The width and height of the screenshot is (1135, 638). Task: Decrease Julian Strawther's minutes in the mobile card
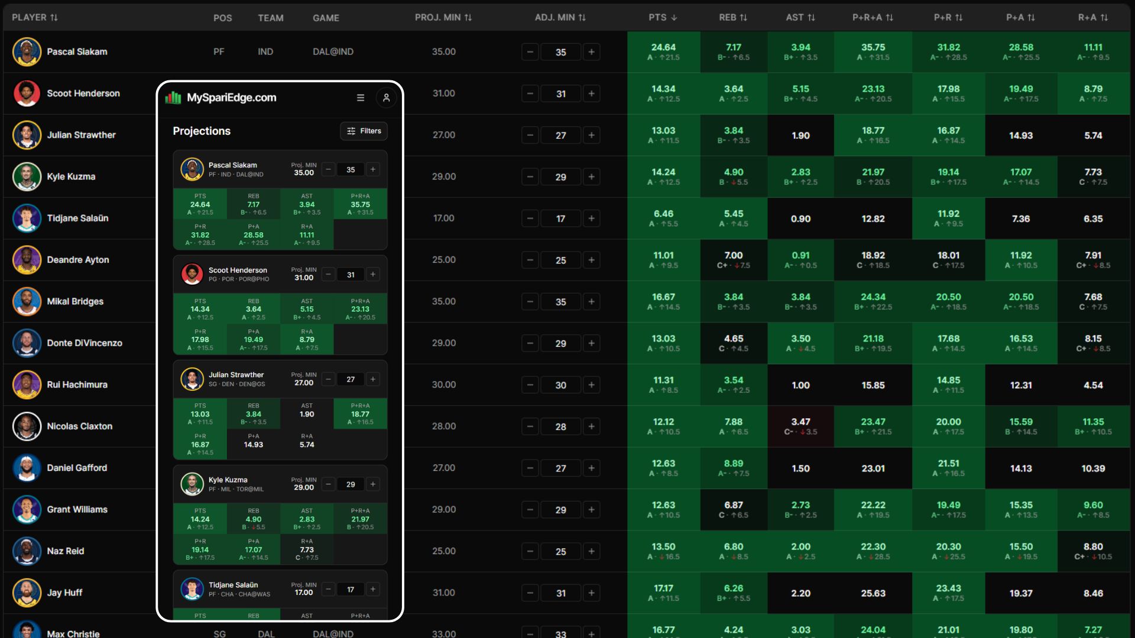point(328,379)
